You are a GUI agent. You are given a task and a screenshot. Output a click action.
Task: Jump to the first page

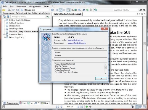57,107
